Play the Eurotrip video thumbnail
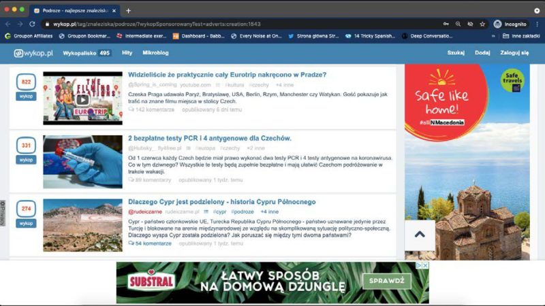The width and height of the screenshot is (545, 306). [82, 99]
